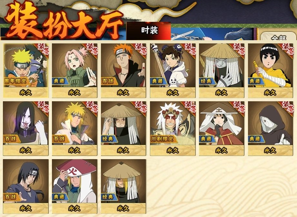
Task: Click the 典藏 badge on Tenten's card
Action: (158, 81)
